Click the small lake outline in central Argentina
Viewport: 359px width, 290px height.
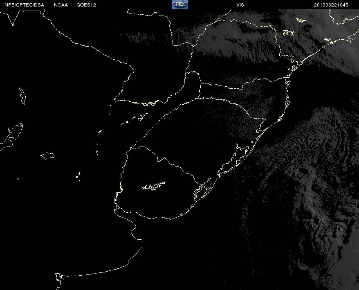(48, 155)
